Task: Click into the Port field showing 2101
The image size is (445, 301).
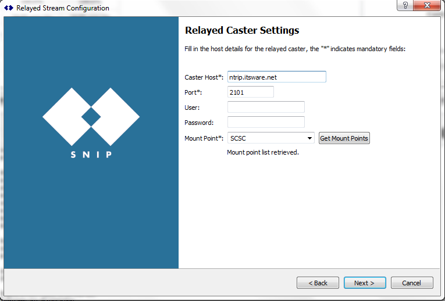Action: (250, 92)
